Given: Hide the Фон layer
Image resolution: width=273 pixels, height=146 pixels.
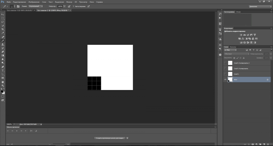Looking at the screenshot, I should coord(225,79).
